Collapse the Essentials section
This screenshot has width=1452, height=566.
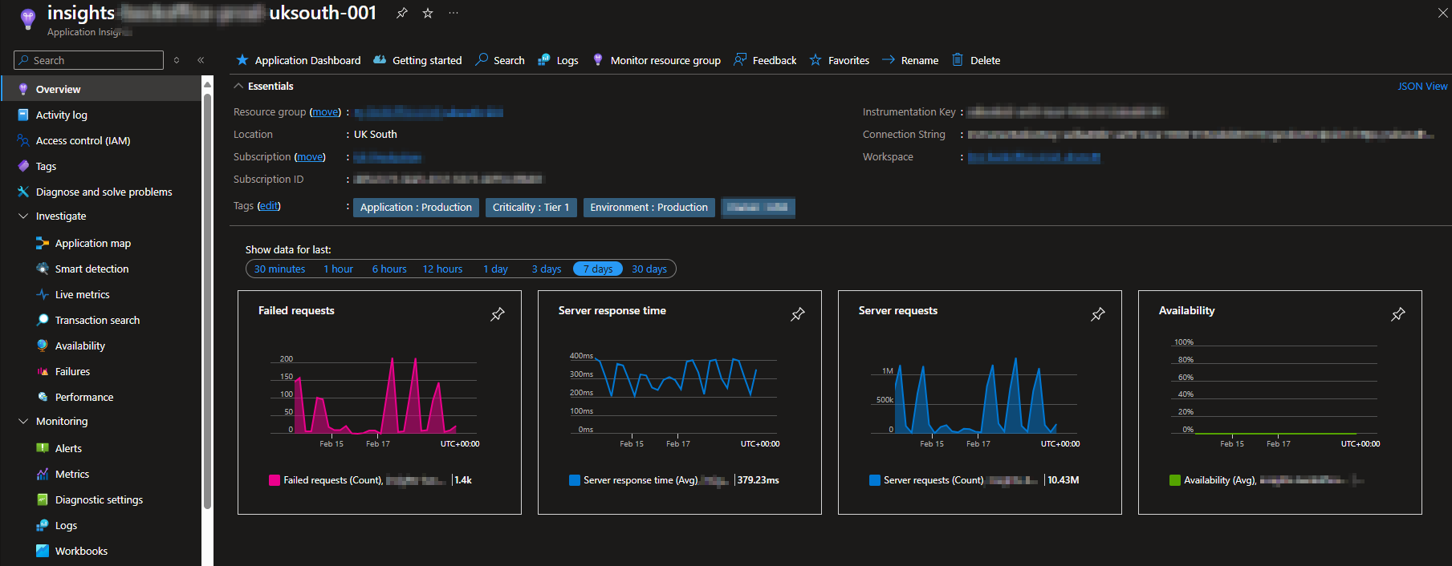(x=238, y=86)
